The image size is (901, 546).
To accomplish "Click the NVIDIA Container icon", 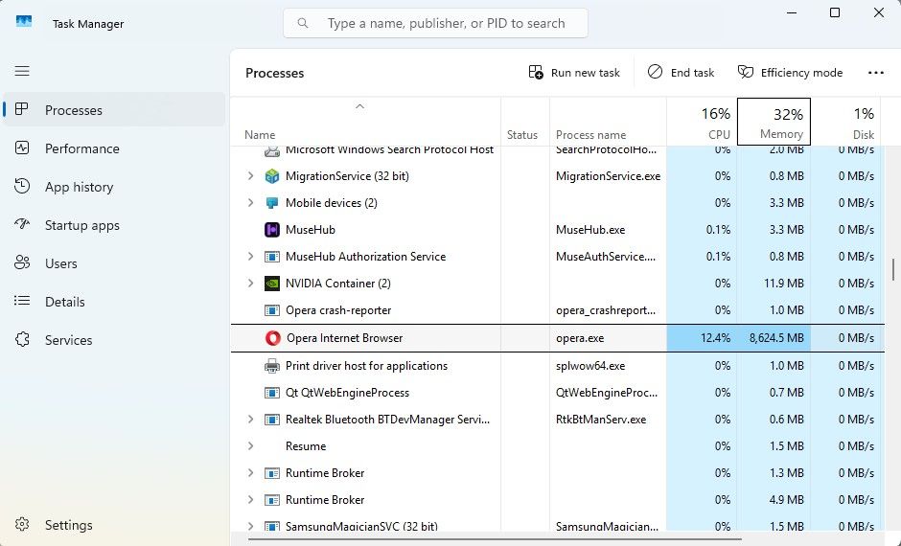I will tap(272, 283).
